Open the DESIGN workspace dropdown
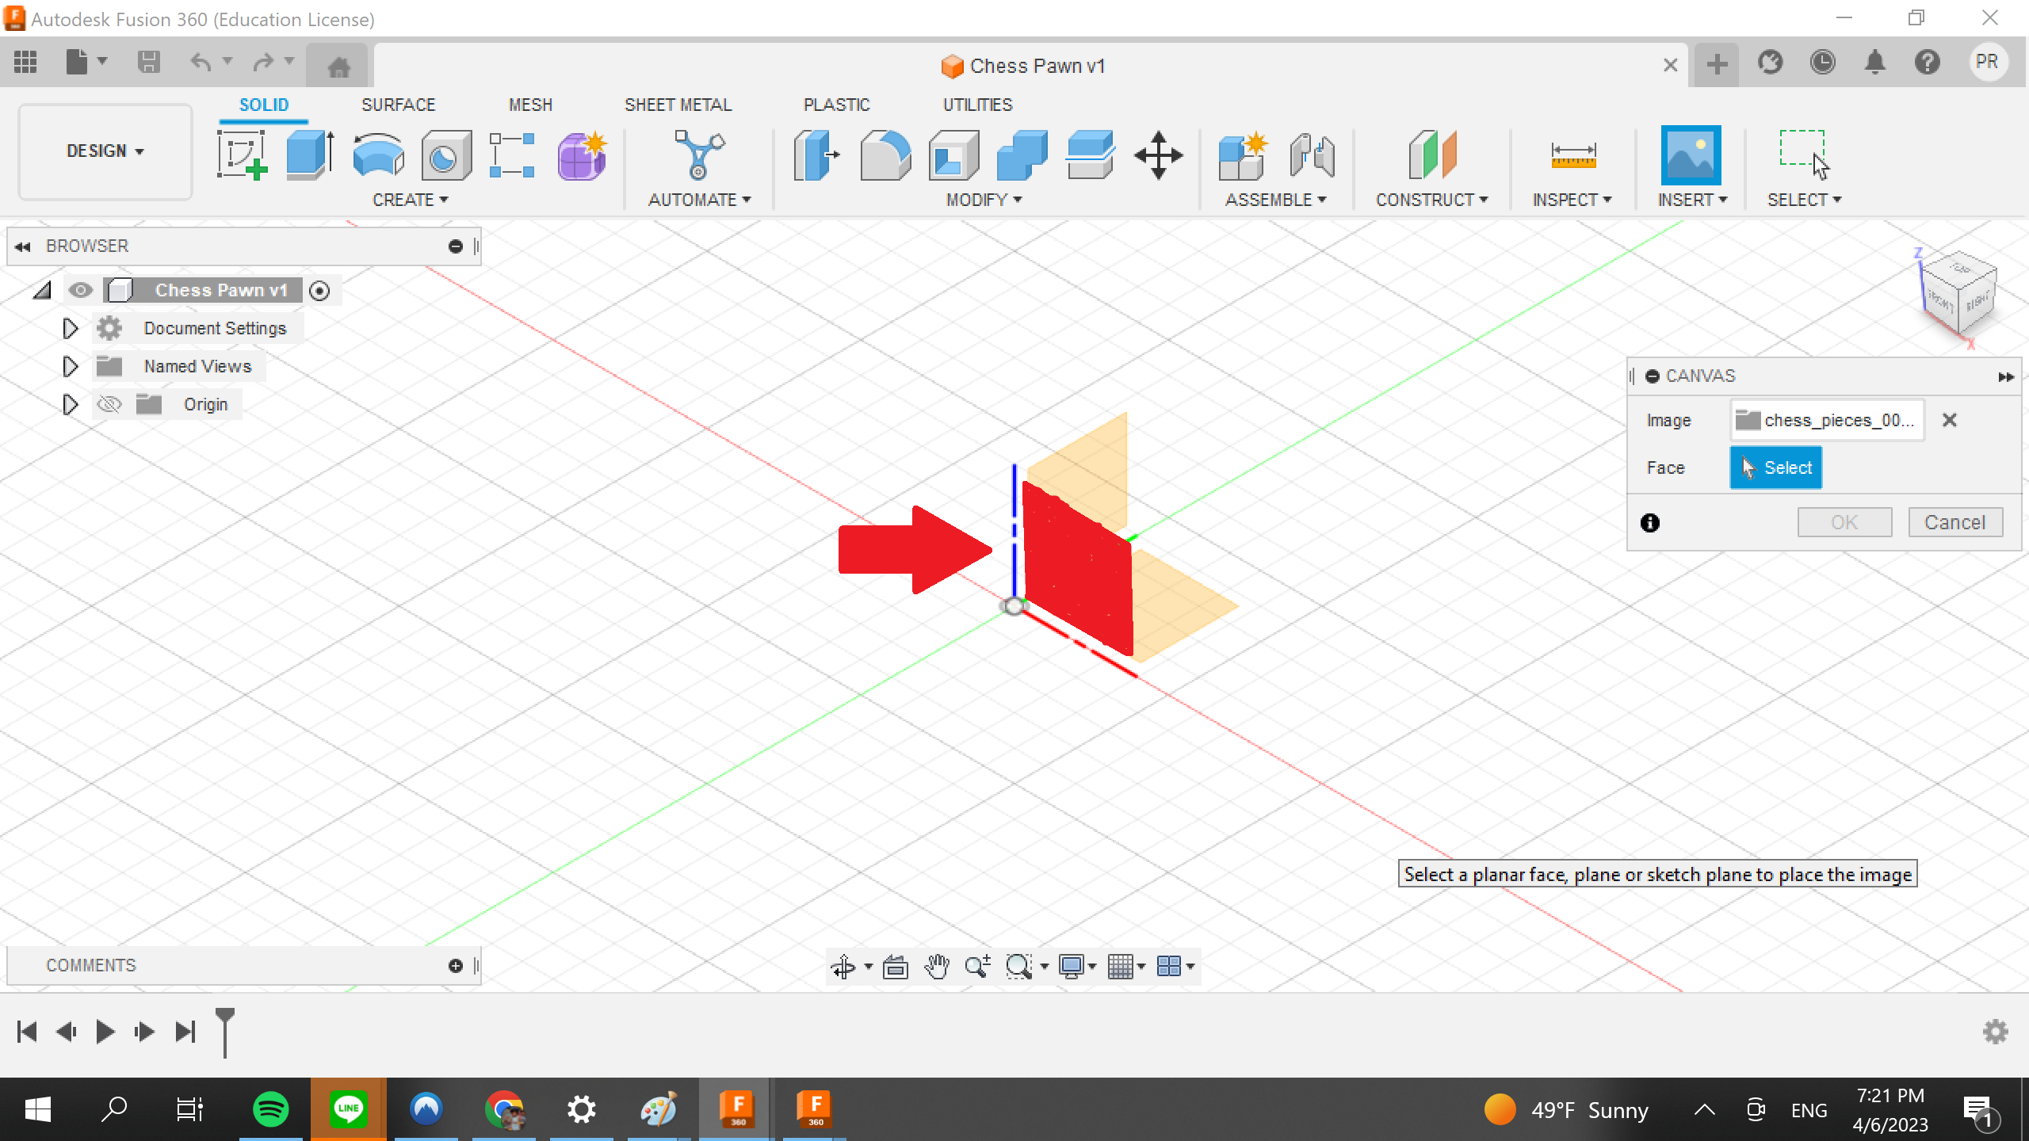 click(x=104, y=151)
